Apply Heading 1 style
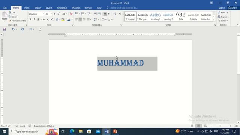 point(155,16)
